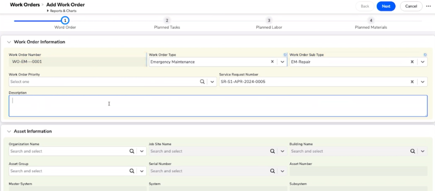Image resolution: width=435 pixels, height=191 pixels.
Task: Clear the Service Request Number field
Action: point(412,81)
